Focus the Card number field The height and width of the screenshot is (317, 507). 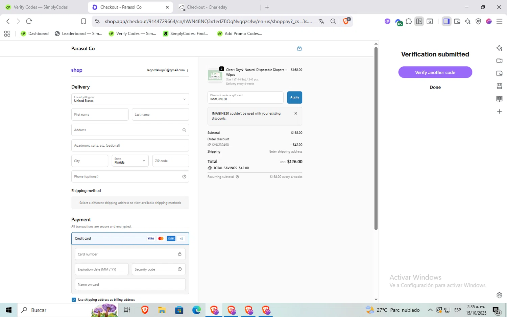point(130,254)
